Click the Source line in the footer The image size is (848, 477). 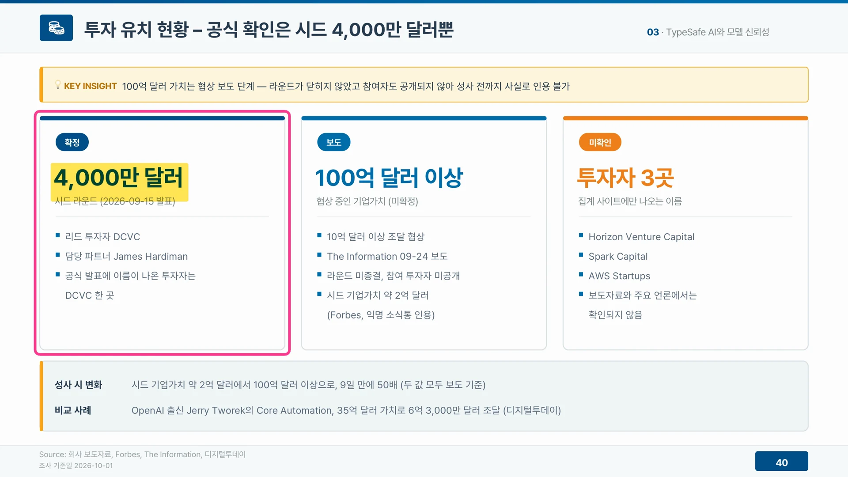click(x=142, y=454)
